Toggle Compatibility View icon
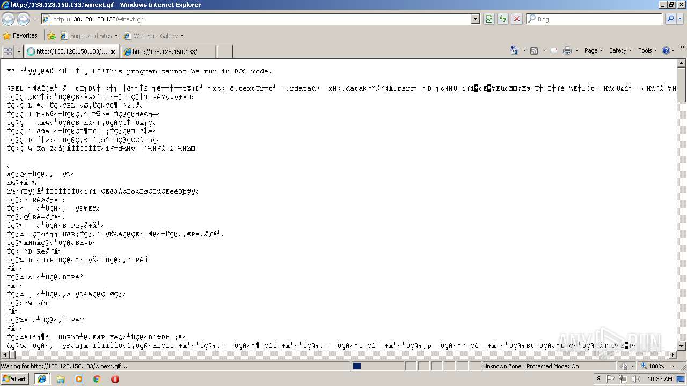 (489, 19)
